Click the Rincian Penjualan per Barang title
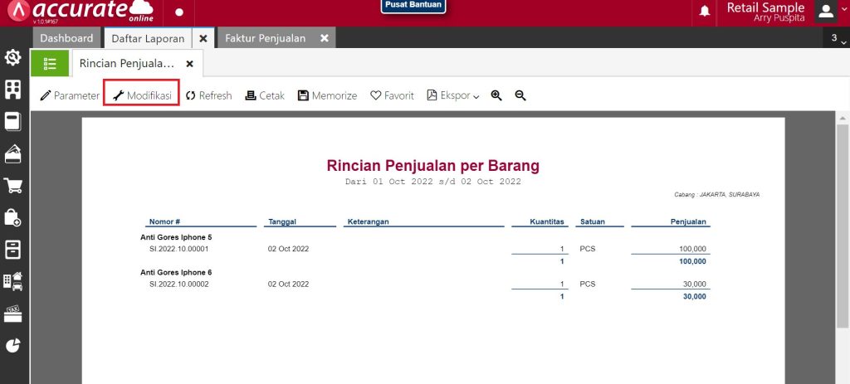The image size is (850, 384). tap(433, 166)
